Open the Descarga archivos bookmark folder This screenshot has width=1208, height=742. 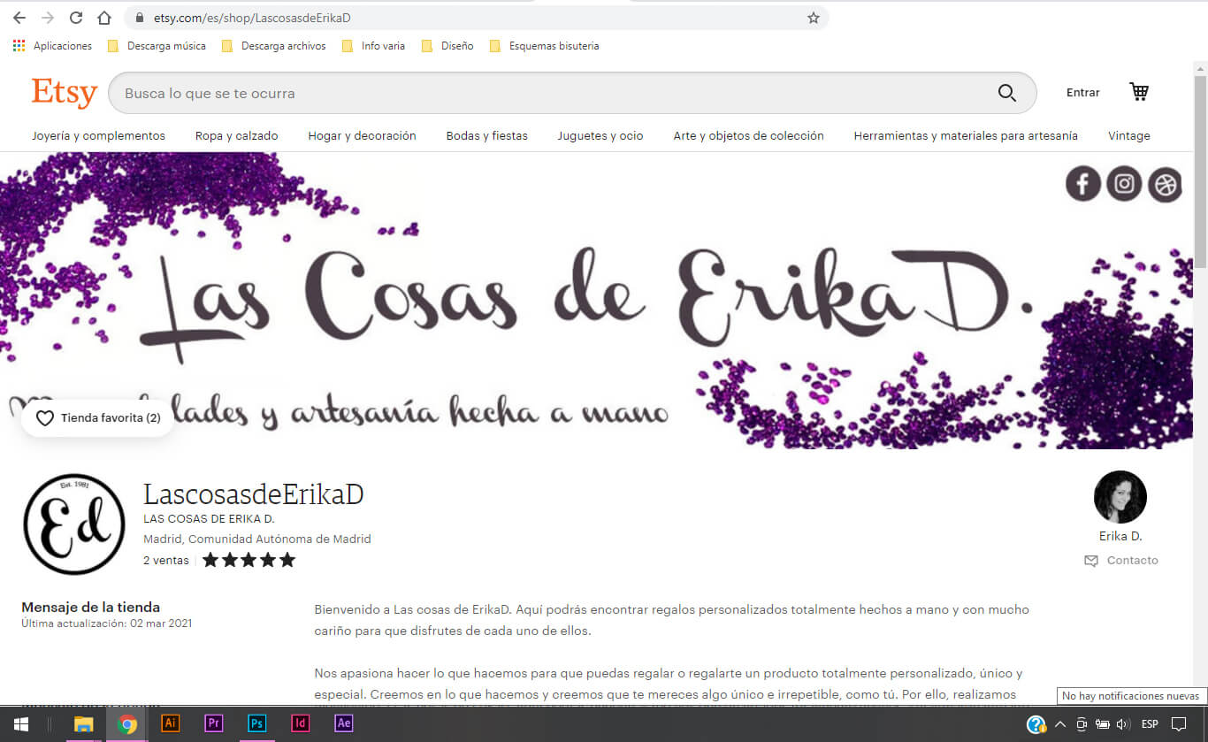tap(273, 46)
